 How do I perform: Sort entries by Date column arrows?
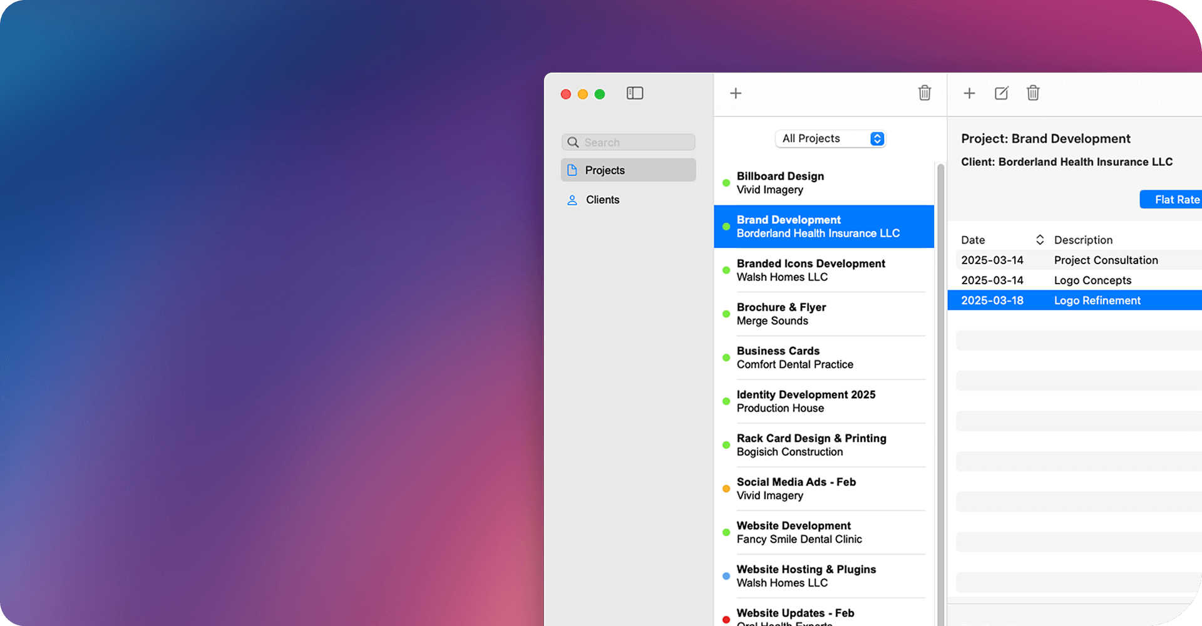(1040, 240)
